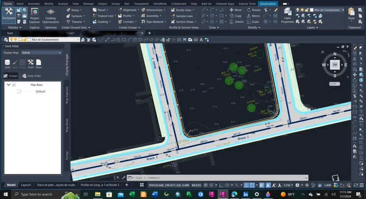Add a new drawing tab with plus
The height and width of the screenshot is (199, 366).
(150, 33)
